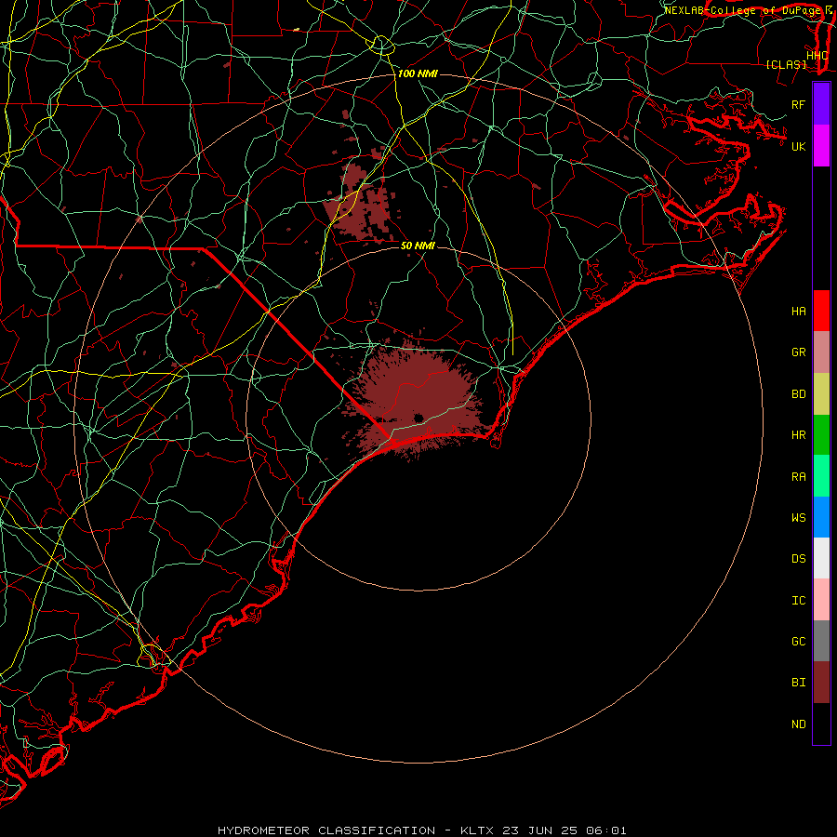Click the HHC product label
The width and height of the screenshot is (837, 837).
(817, 56)
